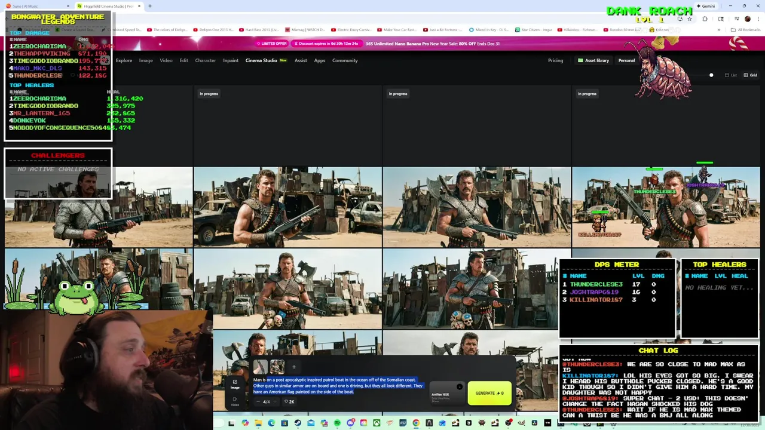The height and width of the screenshot is (430, 765).
Task: Open the first reference image thumbnail
Action: pyautogui.click(x=261, y=367)
